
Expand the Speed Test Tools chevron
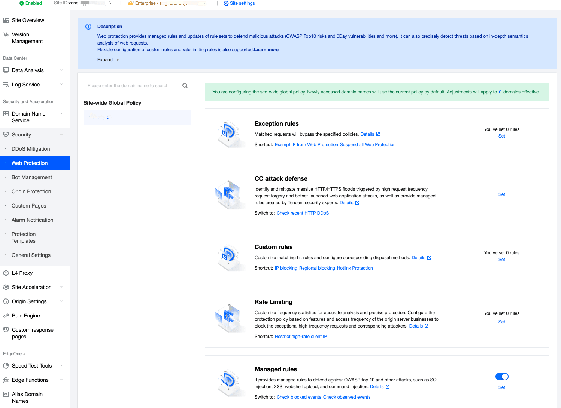[61, 365]
